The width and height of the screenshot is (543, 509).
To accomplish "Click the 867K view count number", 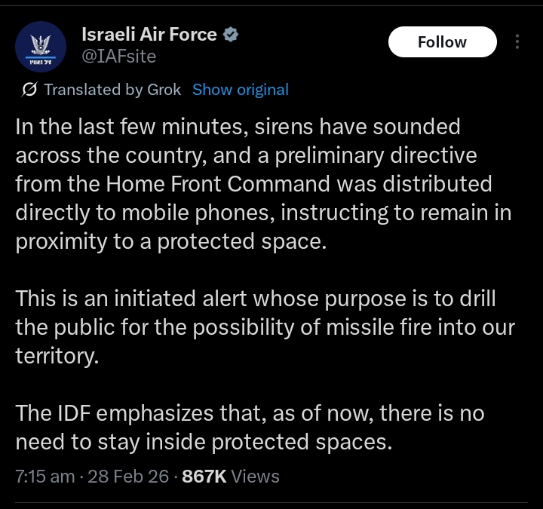I will [204, 477].
